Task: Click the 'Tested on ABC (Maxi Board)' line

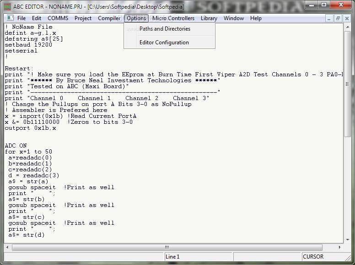Action: point(67,86)
